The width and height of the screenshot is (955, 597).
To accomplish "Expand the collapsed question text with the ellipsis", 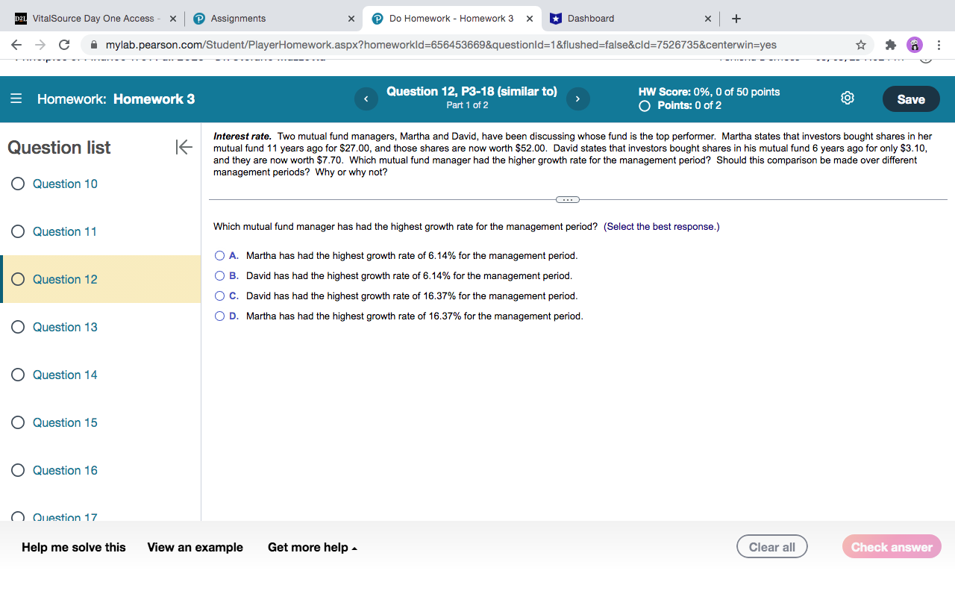I will click(567, 199).
